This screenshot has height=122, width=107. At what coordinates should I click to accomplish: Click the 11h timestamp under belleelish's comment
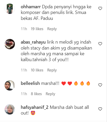[x=24, y=94]
